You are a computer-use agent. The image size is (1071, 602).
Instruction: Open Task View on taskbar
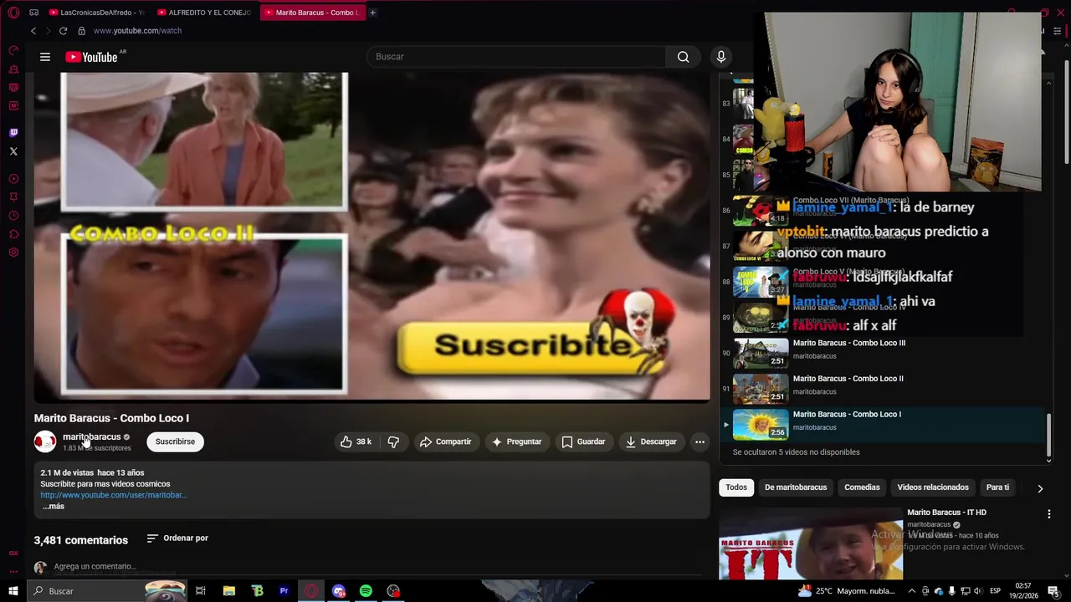(201, 591)
